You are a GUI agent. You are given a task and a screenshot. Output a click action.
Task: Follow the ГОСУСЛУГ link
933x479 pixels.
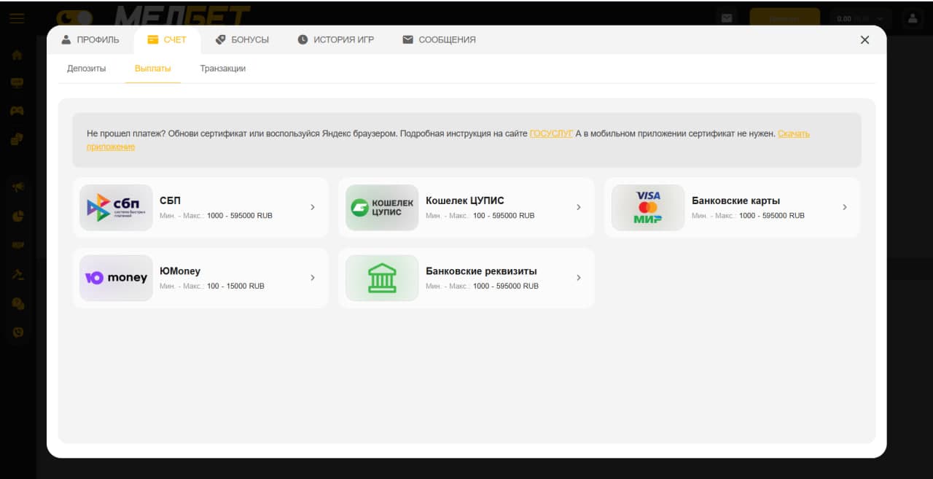pyautogui.click(x=551, y=134)
